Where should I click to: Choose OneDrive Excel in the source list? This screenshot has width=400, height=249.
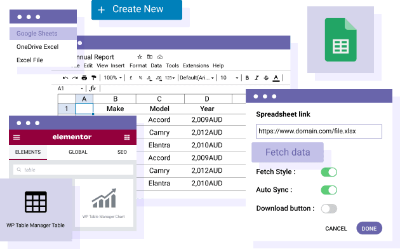37,47
